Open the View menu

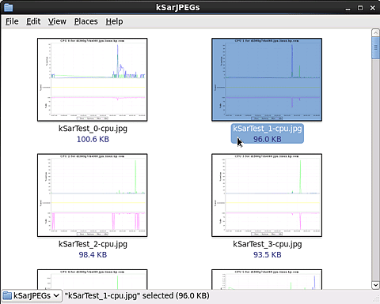(57, 21)
